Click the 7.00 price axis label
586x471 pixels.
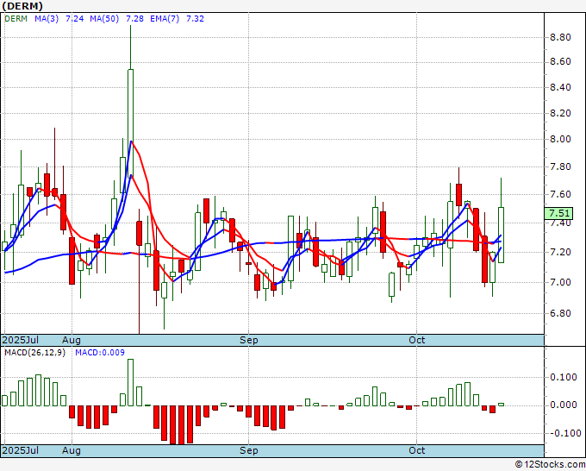(x=560, y=282)
